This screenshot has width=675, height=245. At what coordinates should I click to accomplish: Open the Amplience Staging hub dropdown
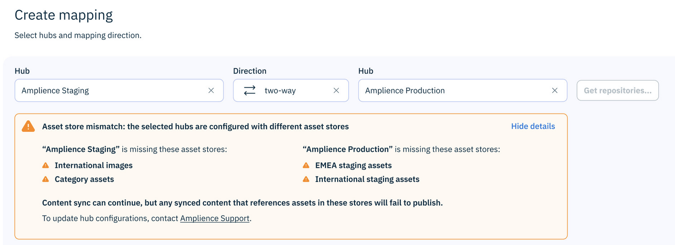(x=119, y=91)
